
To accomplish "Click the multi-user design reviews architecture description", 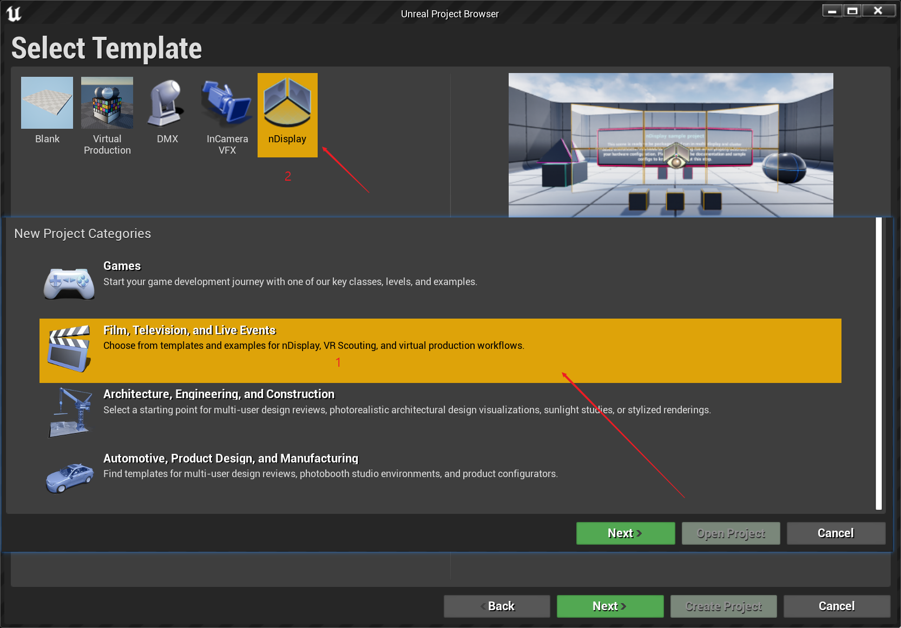I will [407, 410].
